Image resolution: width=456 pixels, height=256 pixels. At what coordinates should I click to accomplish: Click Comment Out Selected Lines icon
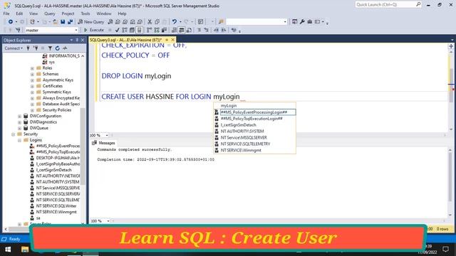point(199,30)
